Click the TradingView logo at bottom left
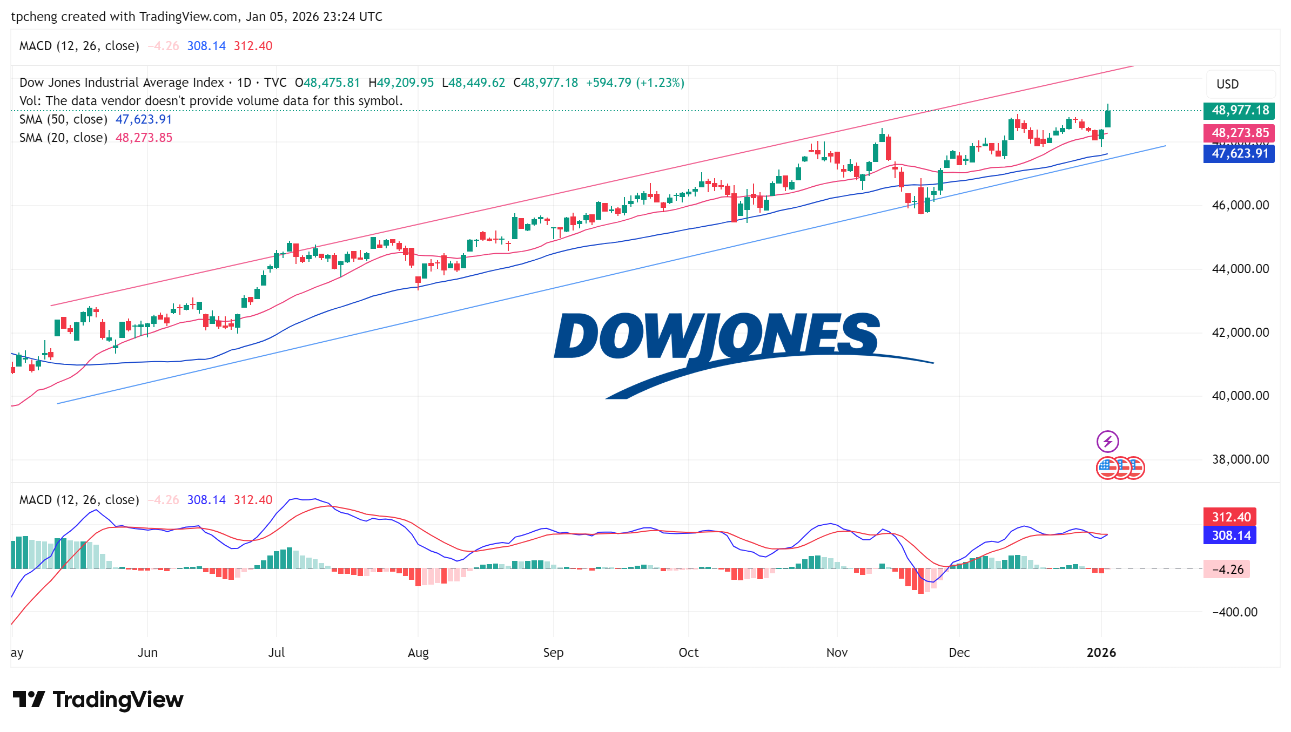Viewport: 1291px width, 732px height. click(x=98, y=700)
